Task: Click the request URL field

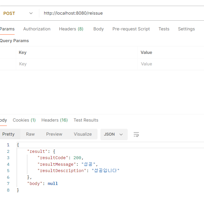Action: point(121,13)
